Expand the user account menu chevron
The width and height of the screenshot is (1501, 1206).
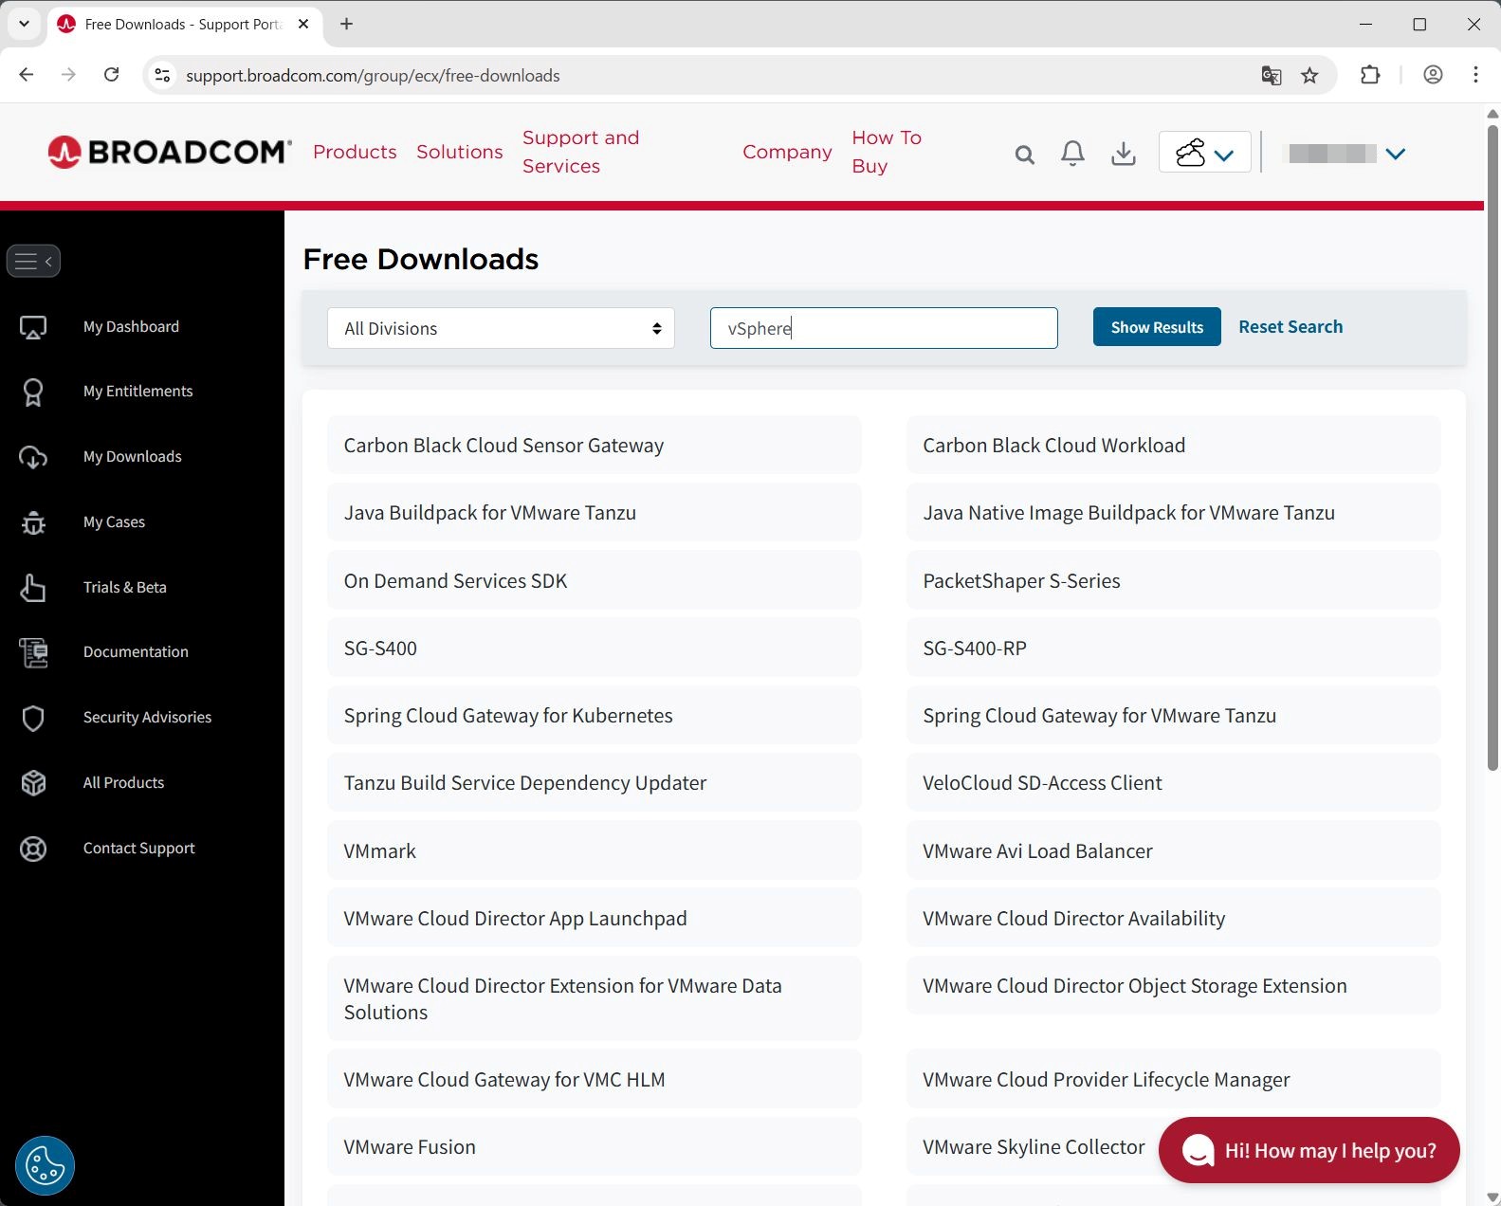(1395, 154)
